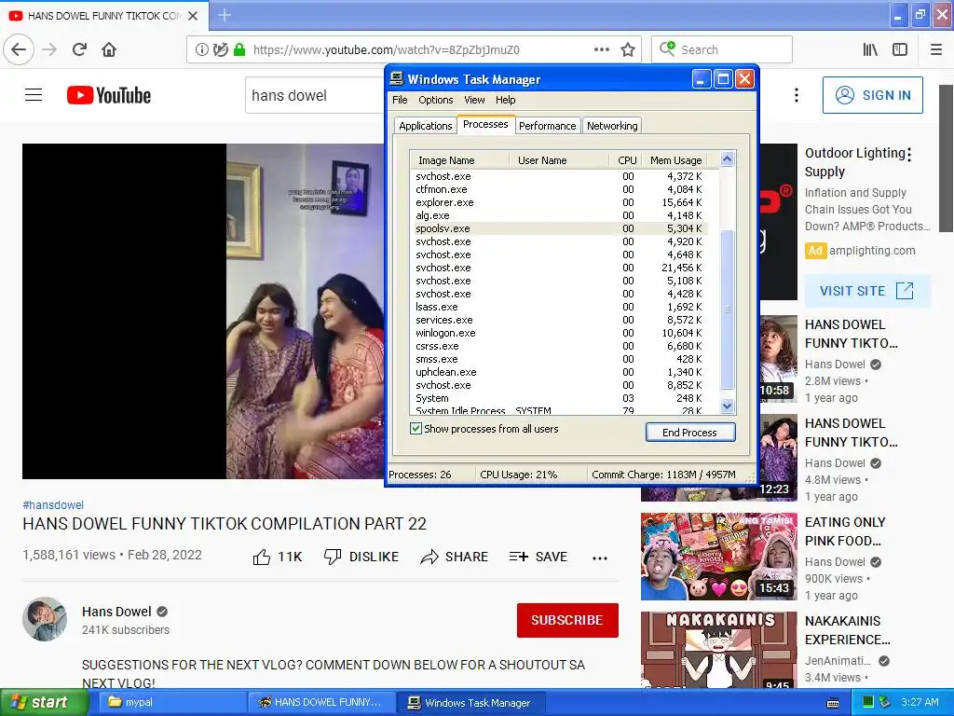954x716 pixels.
Task: Sort processes by Mem Usage column
Action: (675, 160)
